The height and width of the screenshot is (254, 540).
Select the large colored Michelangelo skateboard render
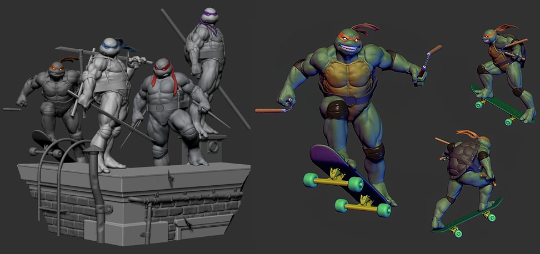click(x=348, y=120)
